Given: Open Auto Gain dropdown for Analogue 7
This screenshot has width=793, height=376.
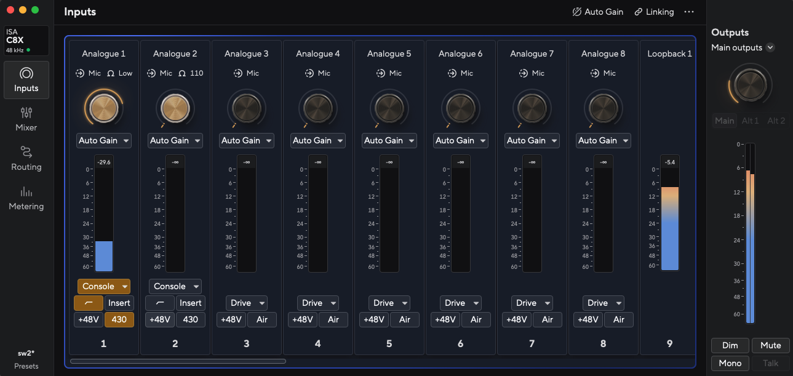Looking at the screenshot, I should 532,140.
